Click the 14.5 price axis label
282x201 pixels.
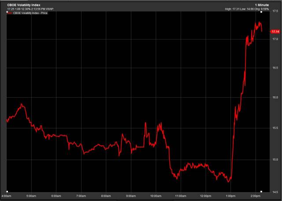click(x=275, y=192)
